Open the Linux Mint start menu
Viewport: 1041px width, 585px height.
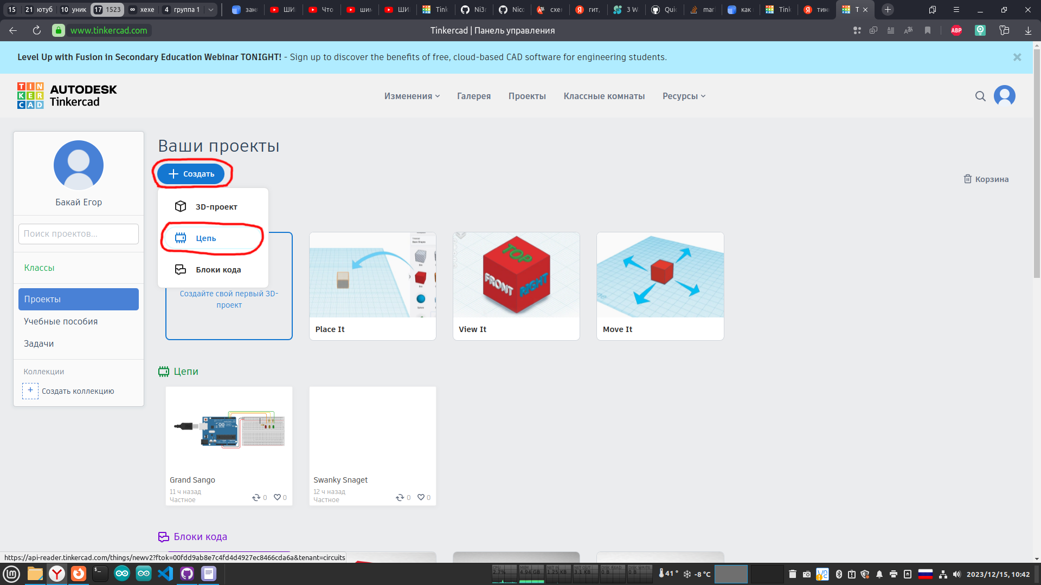click(x=11, y=574)
